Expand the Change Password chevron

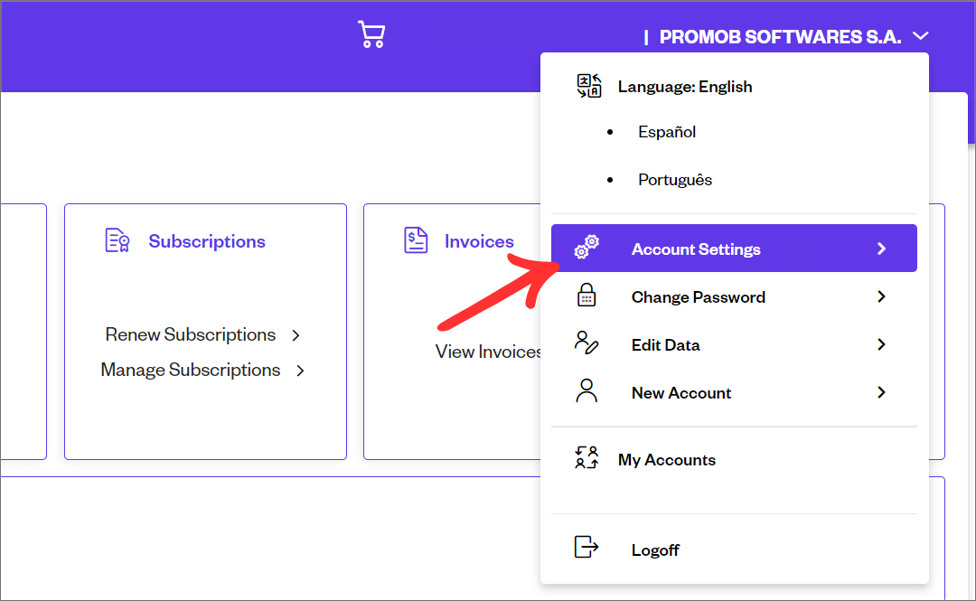coord(882,296)
